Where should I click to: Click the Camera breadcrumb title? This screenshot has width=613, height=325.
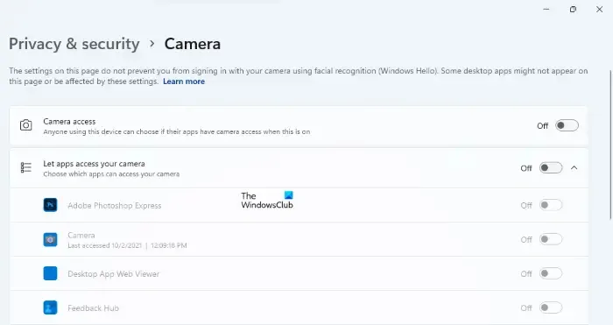193,44
